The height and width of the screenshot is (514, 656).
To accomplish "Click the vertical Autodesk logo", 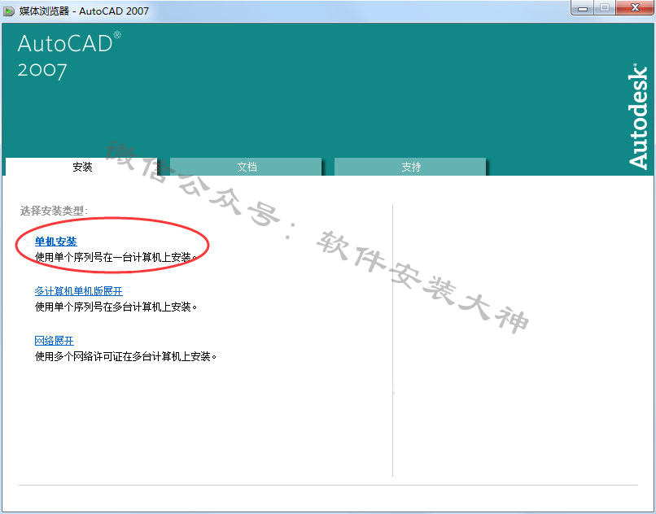I will (638, 116).
